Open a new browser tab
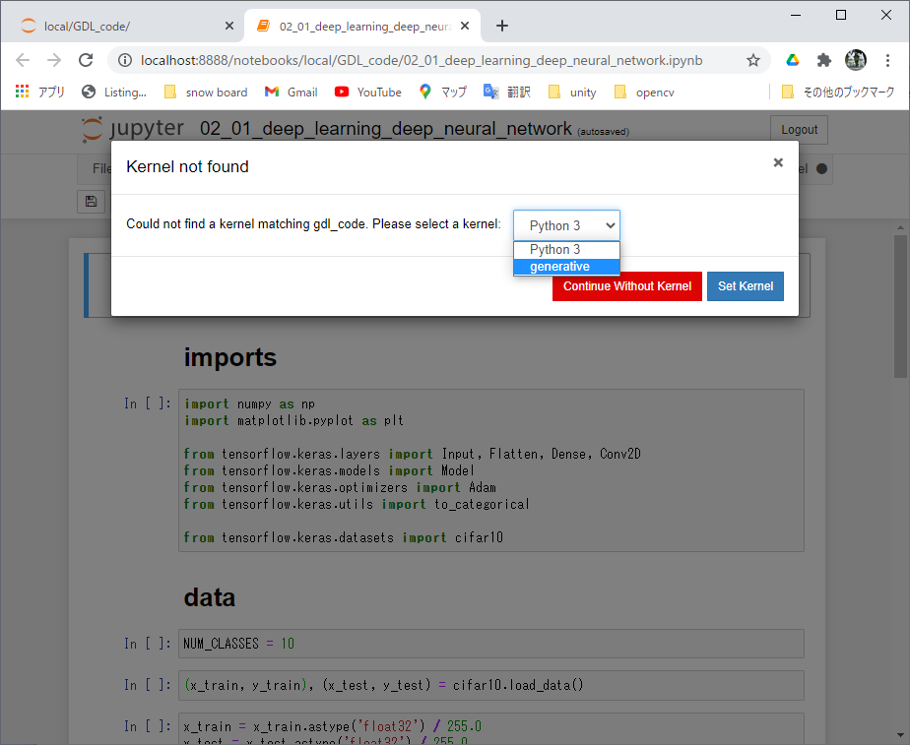Viewport: 910px width, 745px height. point(502,26)
